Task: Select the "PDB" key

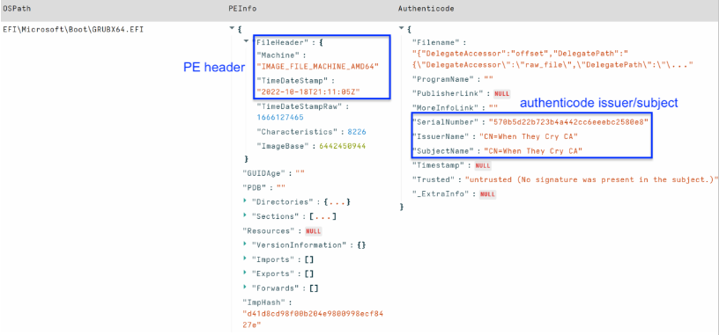Action: (254, 187)
